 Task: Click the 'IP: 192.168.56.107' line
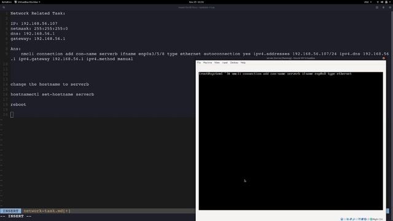pyautogui.click(x=34, y=23)
